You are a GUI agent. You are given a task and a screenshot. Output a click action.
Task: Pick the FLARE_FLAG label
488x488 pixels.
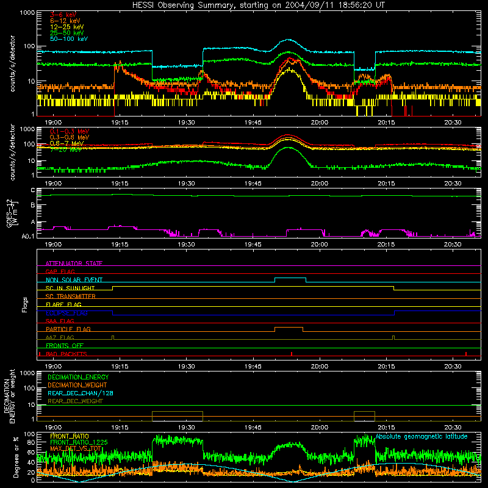pos(63,304)
